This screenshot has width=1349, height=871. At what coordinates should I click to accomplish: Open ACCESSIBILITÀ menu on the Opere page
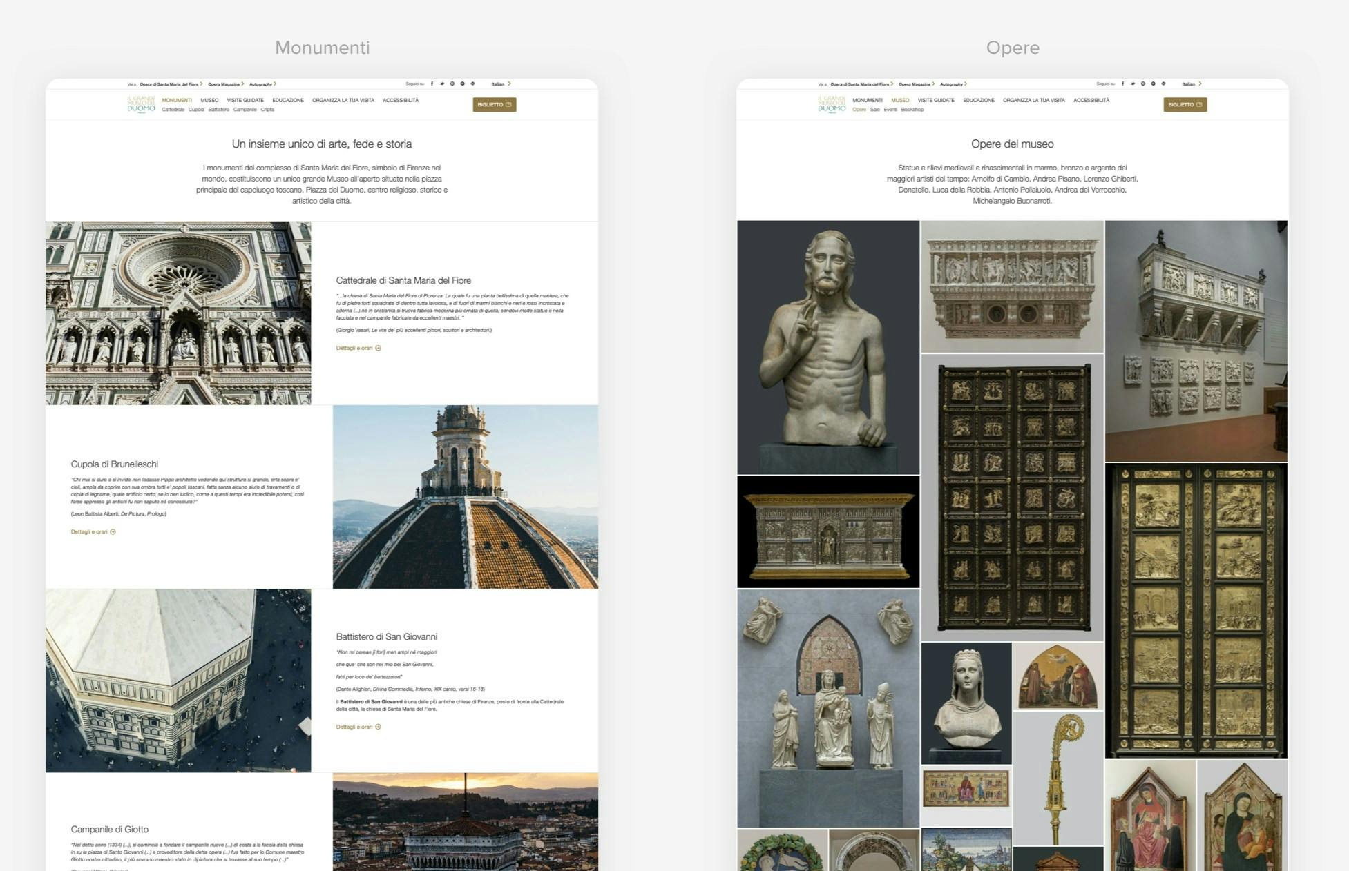tap(1091, 100)
